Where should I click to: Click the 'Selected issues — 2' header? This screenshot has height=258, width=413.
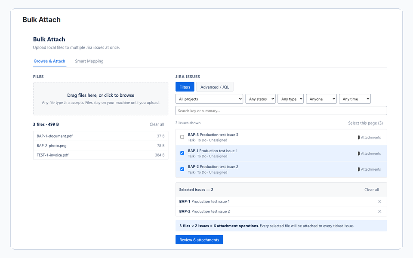pyautogui.click(x=196, y=190)
